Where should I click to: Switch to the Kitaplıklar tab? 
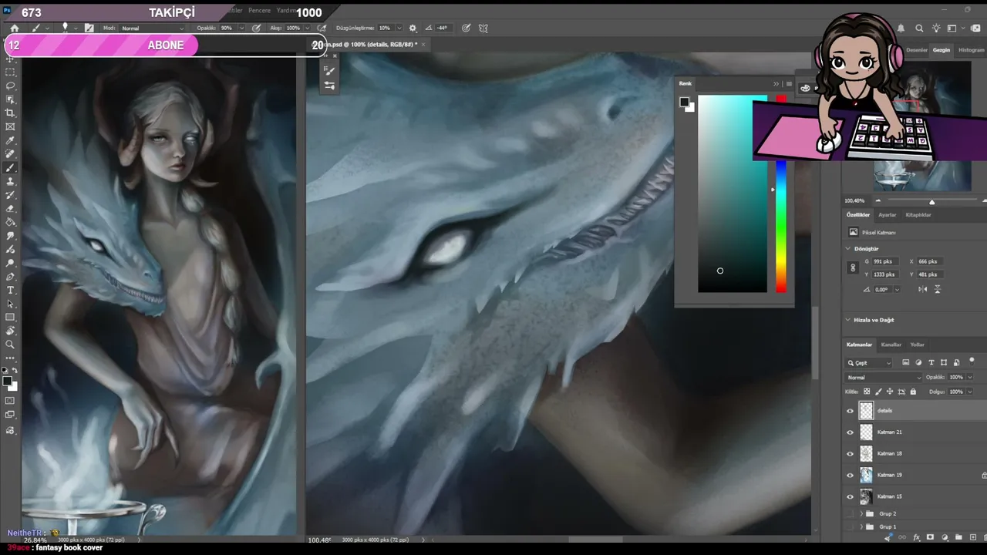click(x=918, y=215)
